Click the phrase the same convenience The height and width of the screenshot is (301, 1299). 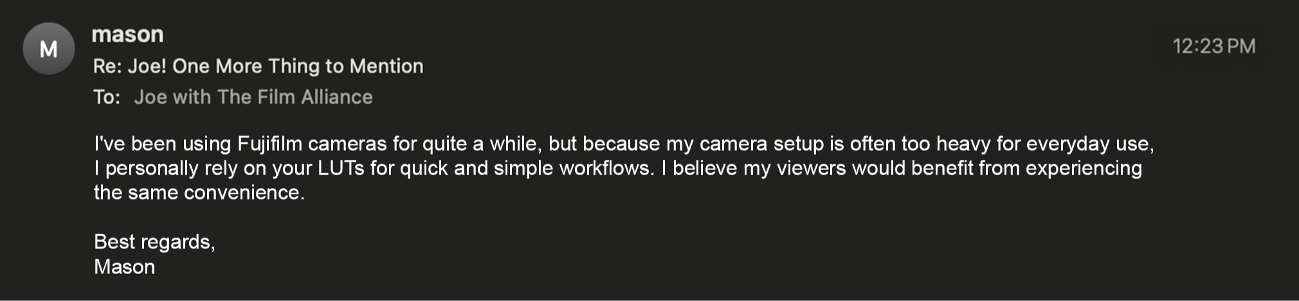click(x=199, y=193)
